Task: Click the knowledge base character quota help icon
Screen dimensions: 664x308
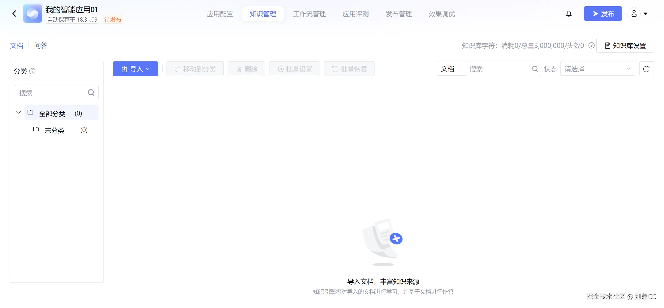Action: (x=591, y=46)
